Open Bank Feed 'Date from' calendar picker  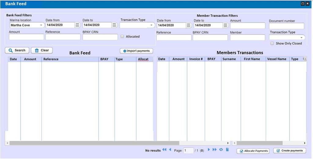pos(77,25)
